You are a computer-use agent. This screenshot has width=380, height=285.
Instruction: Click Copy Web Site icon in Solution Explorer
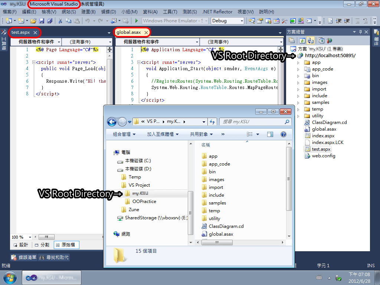(321, 40)
